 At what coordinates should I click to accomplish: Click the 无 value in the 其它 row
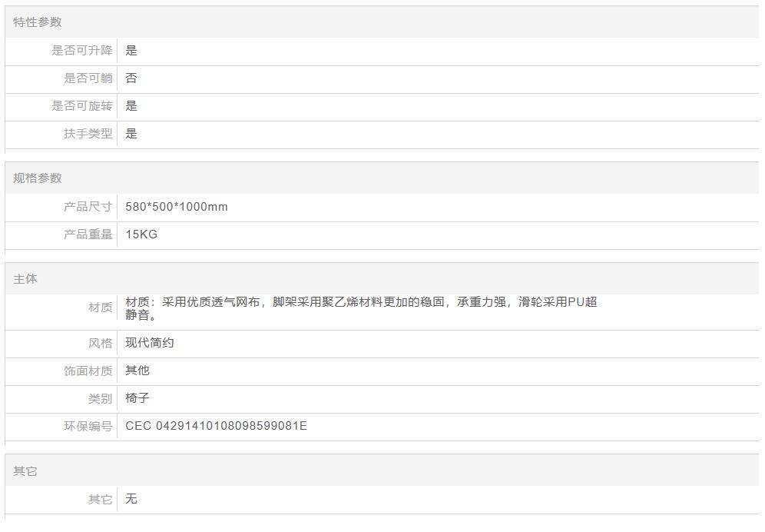pos(131,499)
